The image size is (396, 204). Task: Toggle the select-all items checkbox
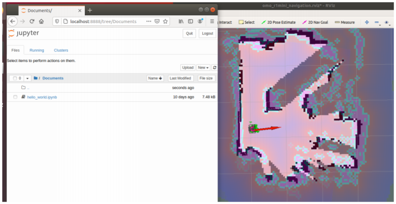point(15,78)
